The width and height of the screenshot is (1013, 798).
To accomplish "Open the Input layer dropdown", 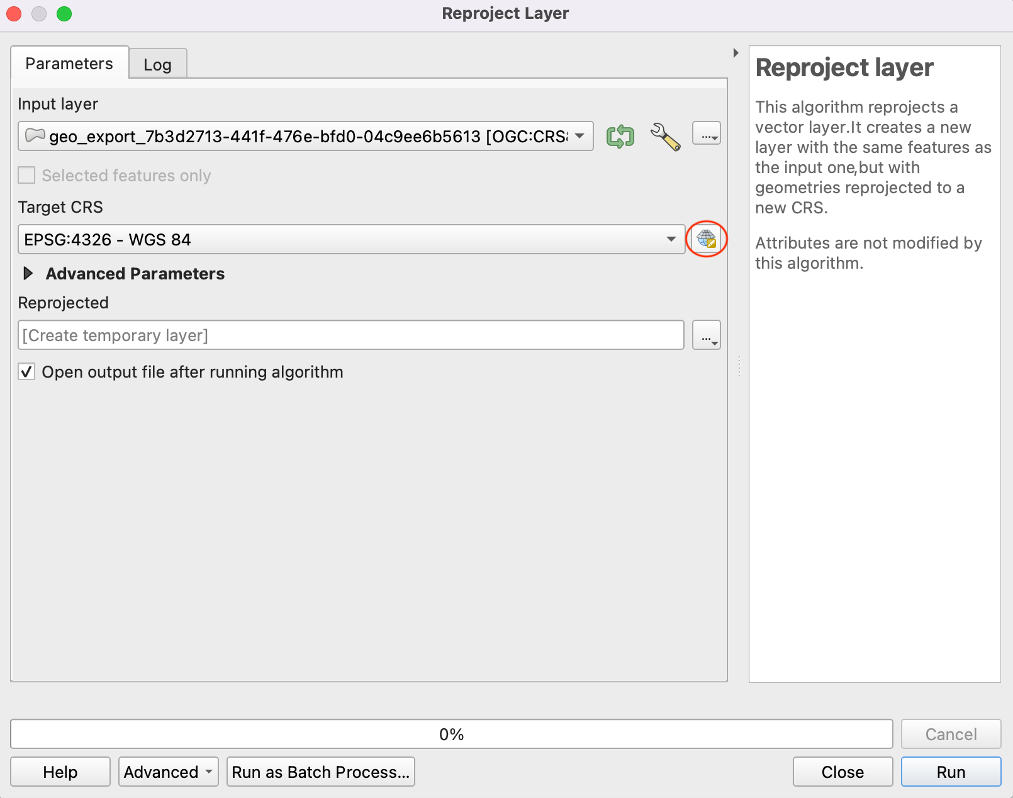I will 579,136.
